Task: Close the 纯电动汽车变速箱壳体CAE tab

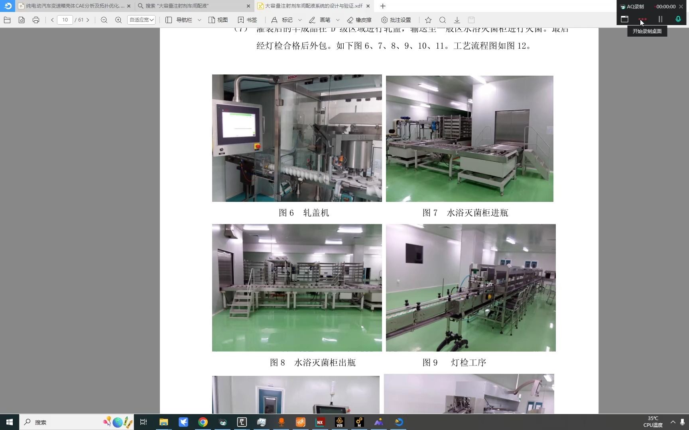Action: (128, 6)
